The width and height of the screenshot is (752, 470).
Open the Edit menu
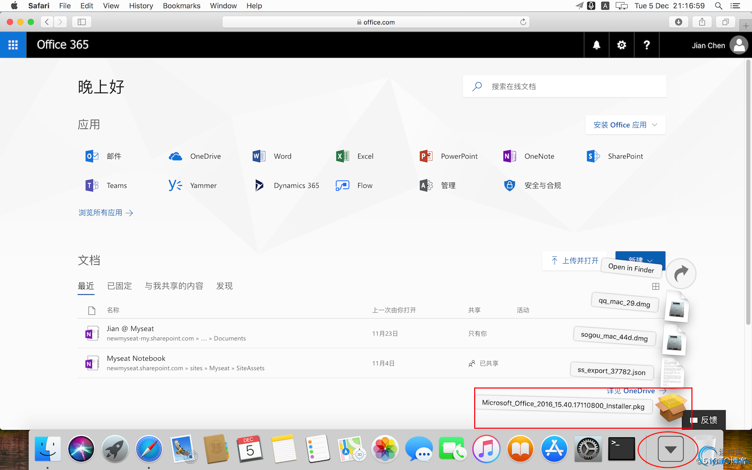pos(87,6)
